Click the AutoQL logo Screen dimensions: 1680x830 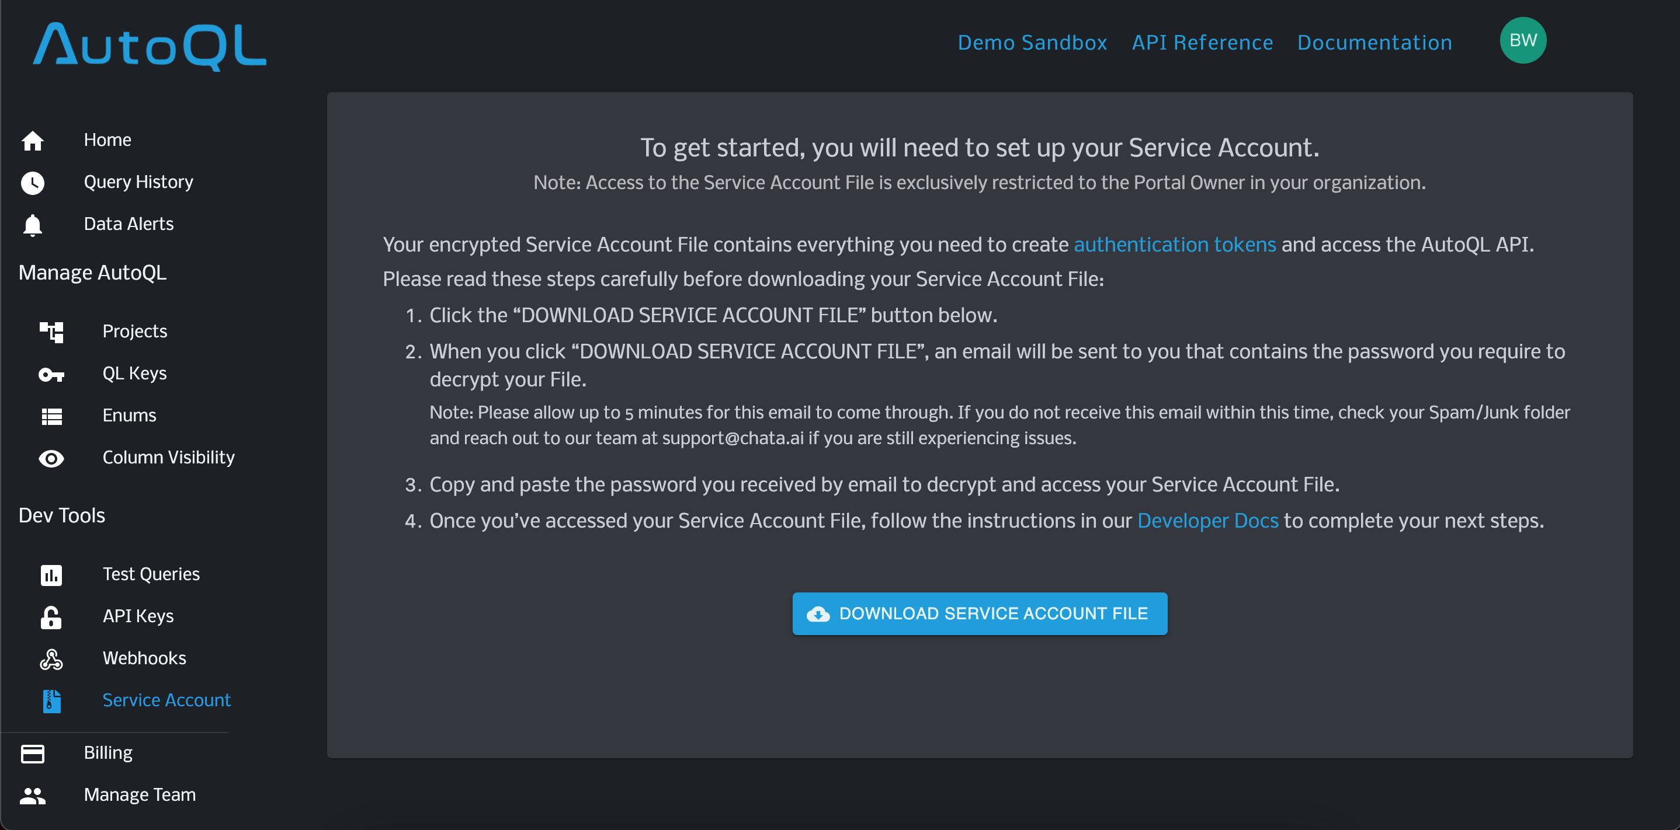[x=150, y=46]
